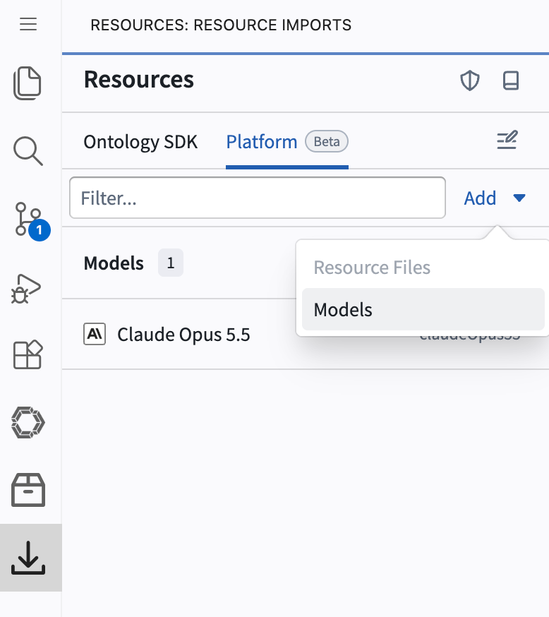Open the Files explorer sidebar icon
The width and height of the screenshot is (549, 617).
pyautogui.click(x=28, y=83)
